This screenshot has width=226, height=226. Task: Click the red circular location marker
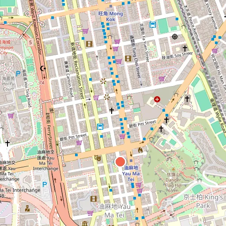tap(120, 162)
